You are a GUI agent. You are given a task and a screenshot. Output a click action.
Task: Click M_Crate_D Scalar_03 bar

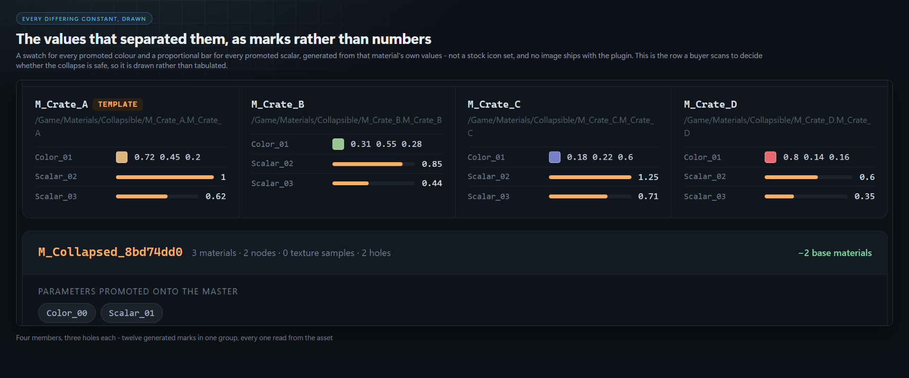point(806,197)
